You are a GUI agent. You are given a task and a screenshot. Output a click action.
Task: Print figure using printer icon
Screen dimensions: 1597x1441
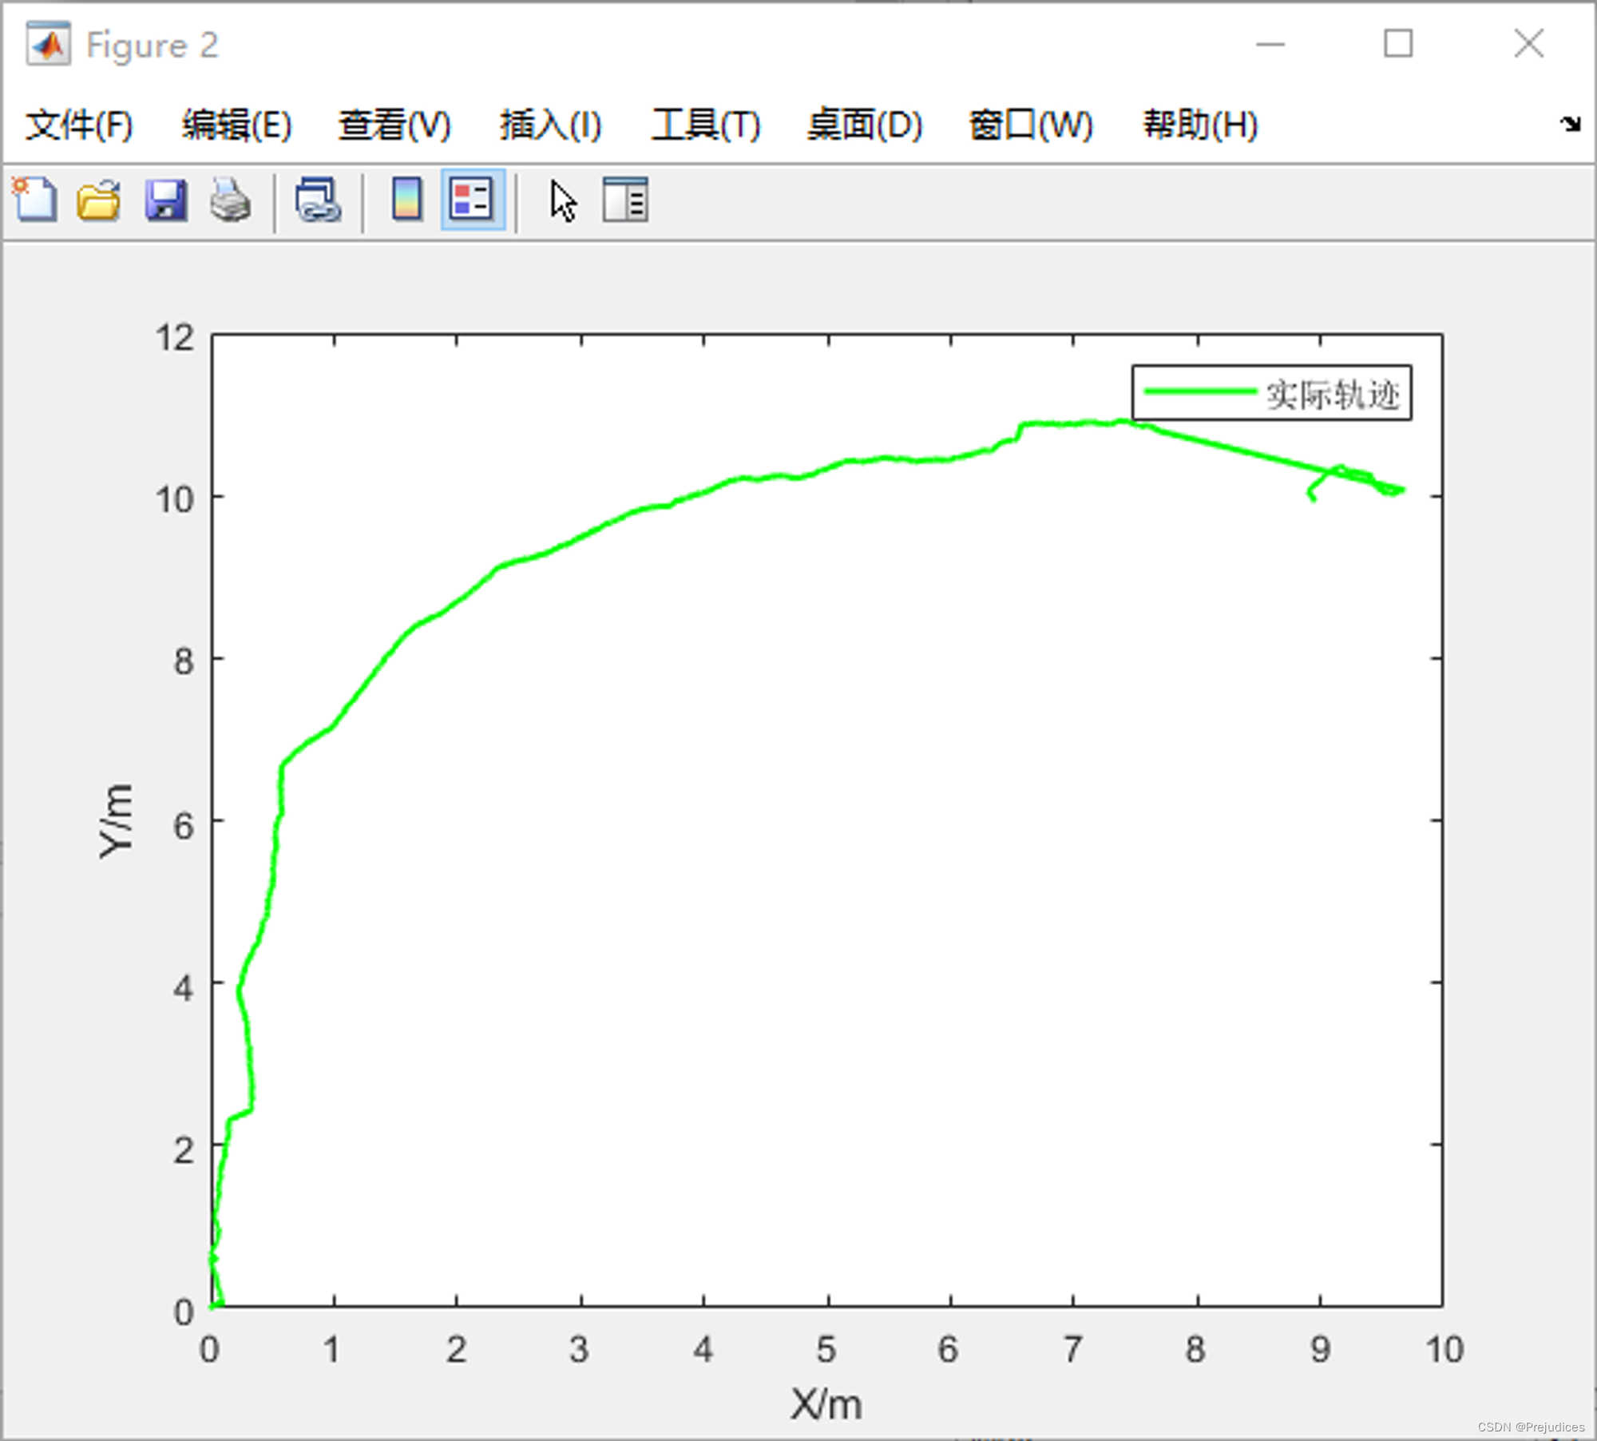(229, 201)
